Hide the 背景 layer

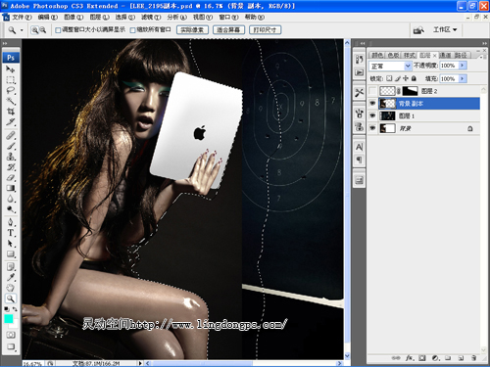[x=372, y=128]
